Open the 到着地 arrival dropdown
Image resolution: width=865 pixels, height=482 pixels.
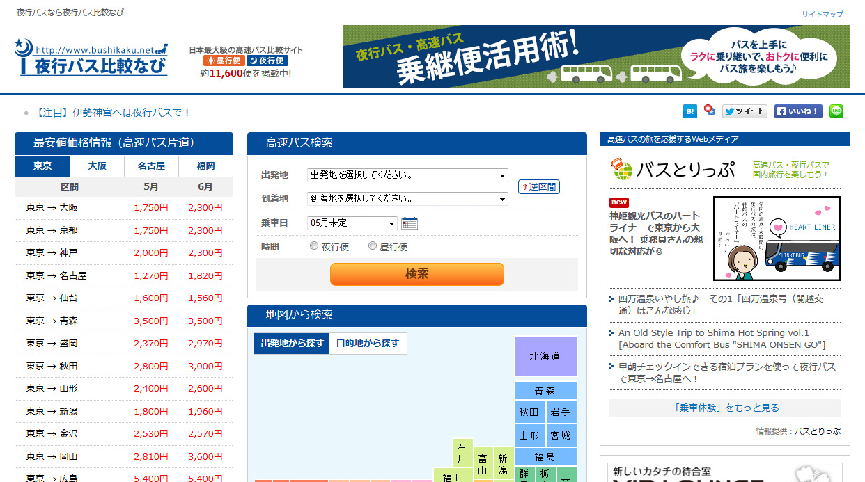click(x=407, y=199)
